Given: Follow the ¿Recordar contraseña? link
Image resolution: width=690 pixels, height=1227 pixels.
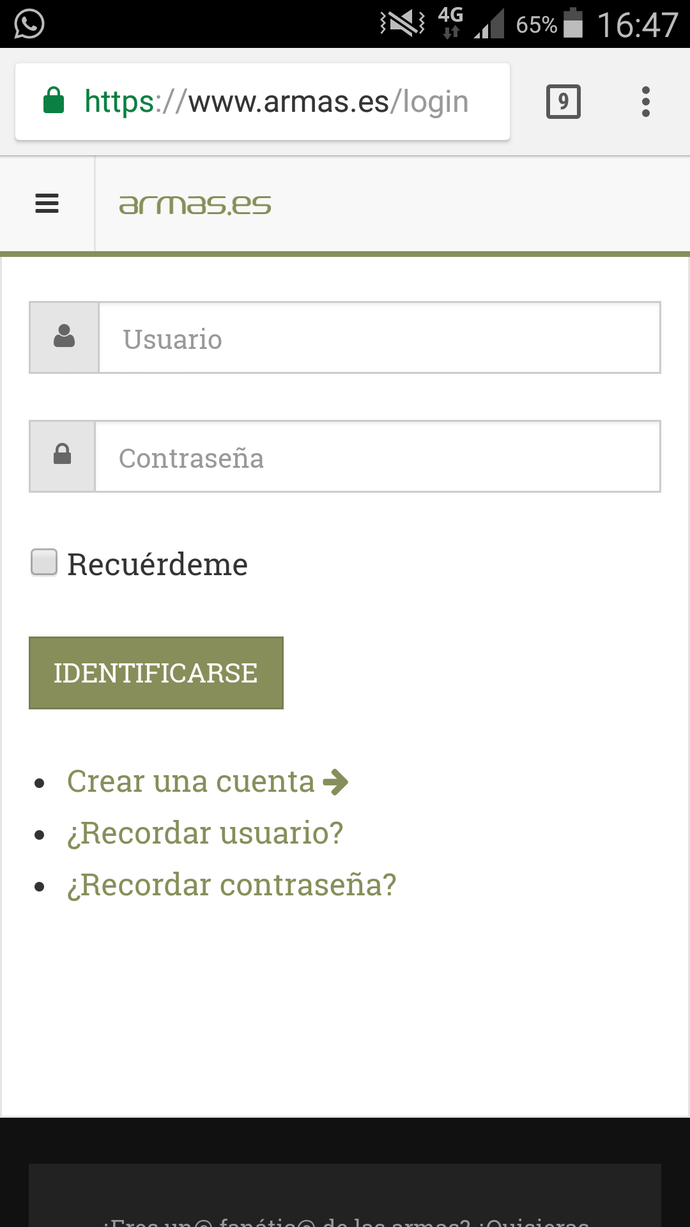Looking at the screenshot, I should (231, 884).
